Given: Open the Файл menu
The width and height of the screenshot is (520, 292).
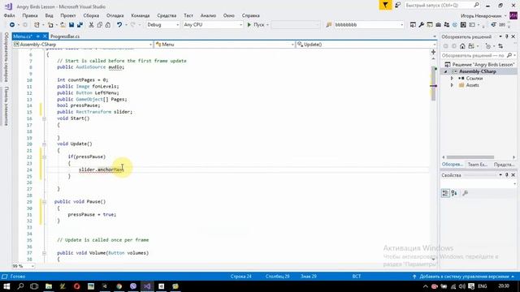Looking at the screenshot, I should pos(9,15).
